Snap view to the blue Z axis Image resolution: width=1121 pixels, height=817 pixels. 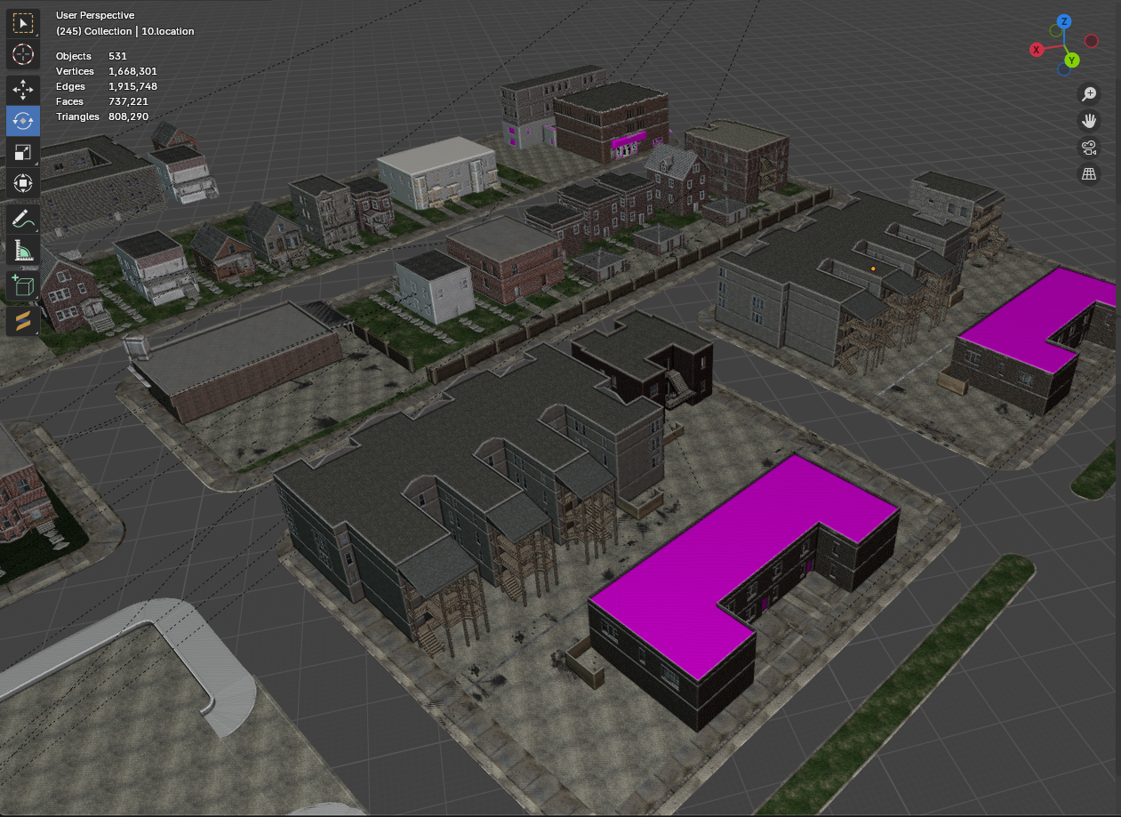[x=1063, y=21]
